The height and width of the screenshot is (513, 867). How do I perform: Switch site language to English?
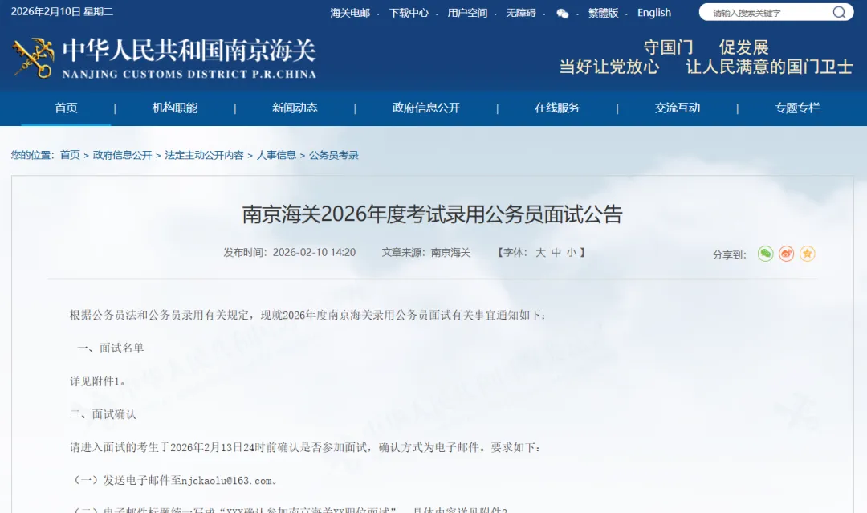click(x=654, y=13)
